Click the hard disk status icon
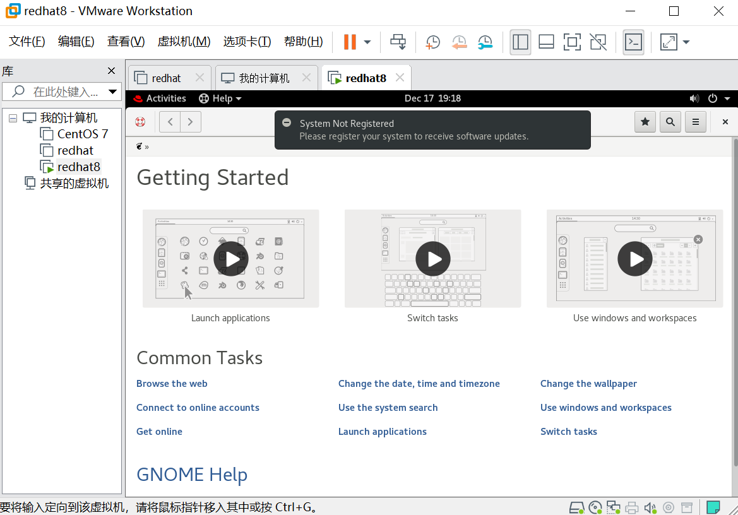This screenshot has height=515, width=738. click(576, 507)
